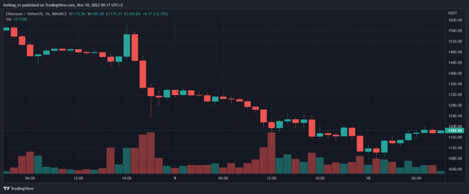Click the first 18:00 label on time axis

127,178
